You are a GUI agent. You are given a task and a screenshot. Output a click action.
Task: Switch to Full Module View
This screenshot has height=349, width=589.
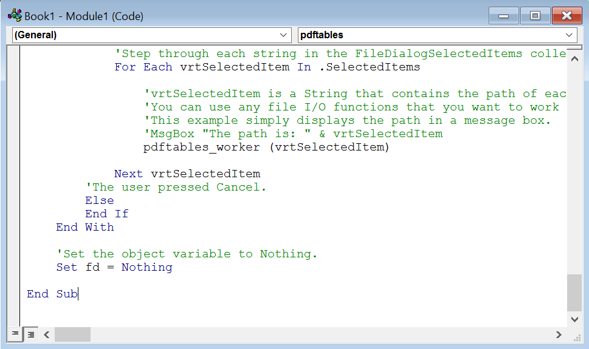click(x=31, y=334)
